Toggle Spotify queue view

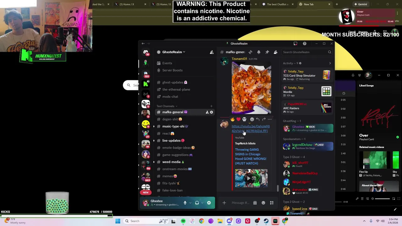362,199
